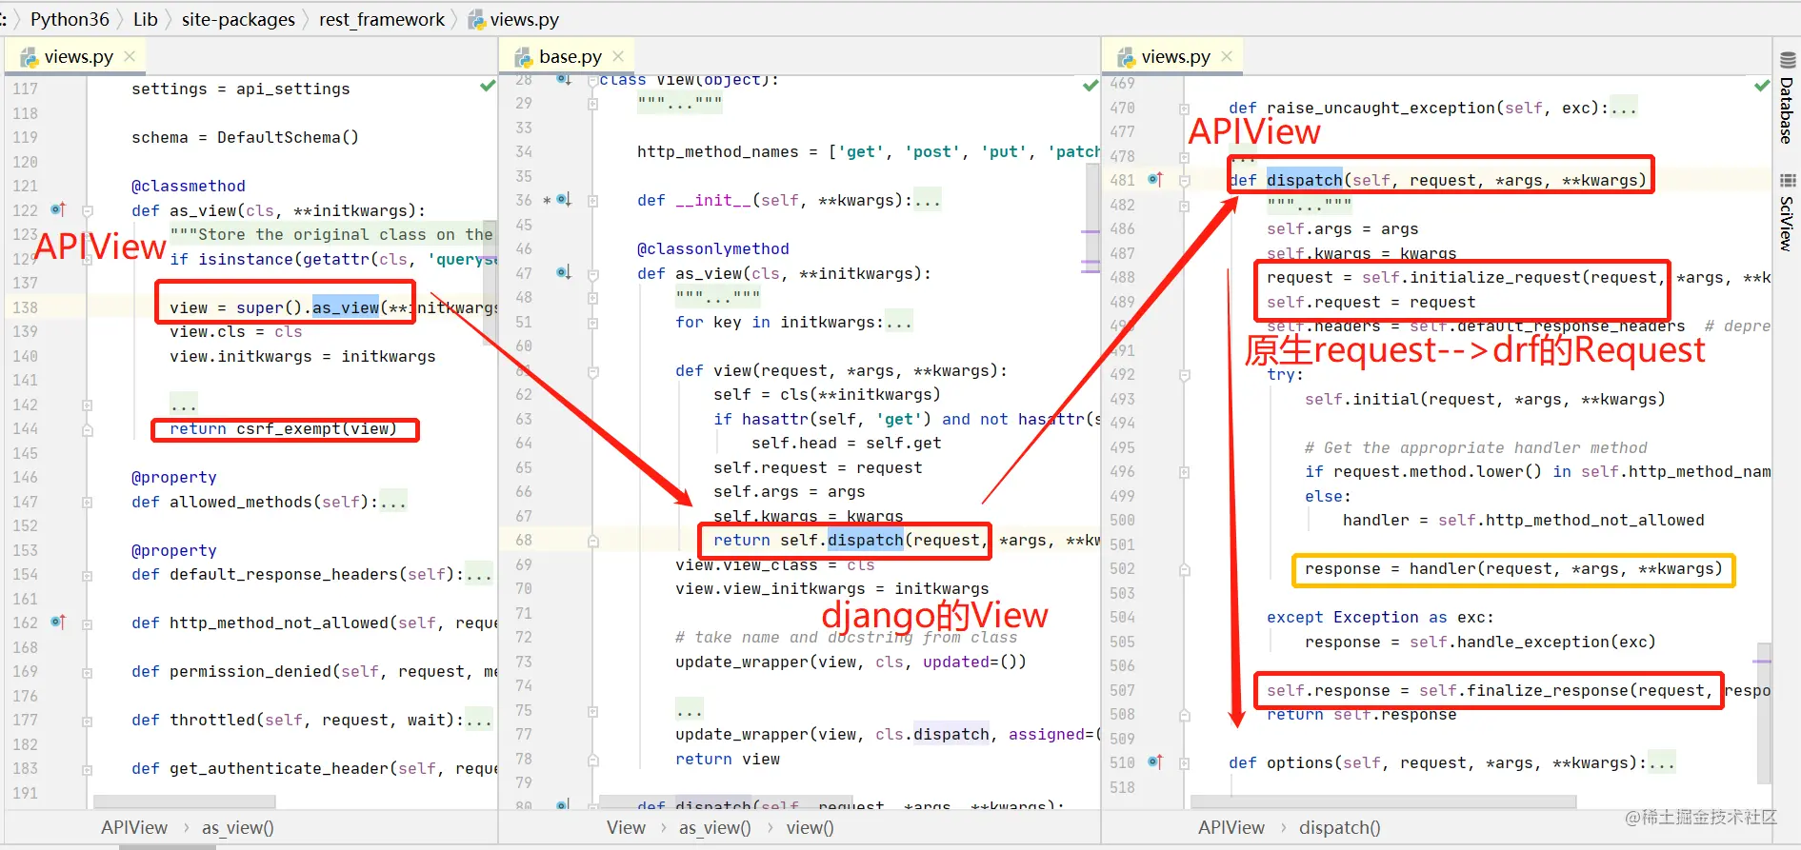Open SciView tool window from right sidebar
Image resolution: width=1801 pixels, height=850 pixels.
click(x=1787, y=211)
